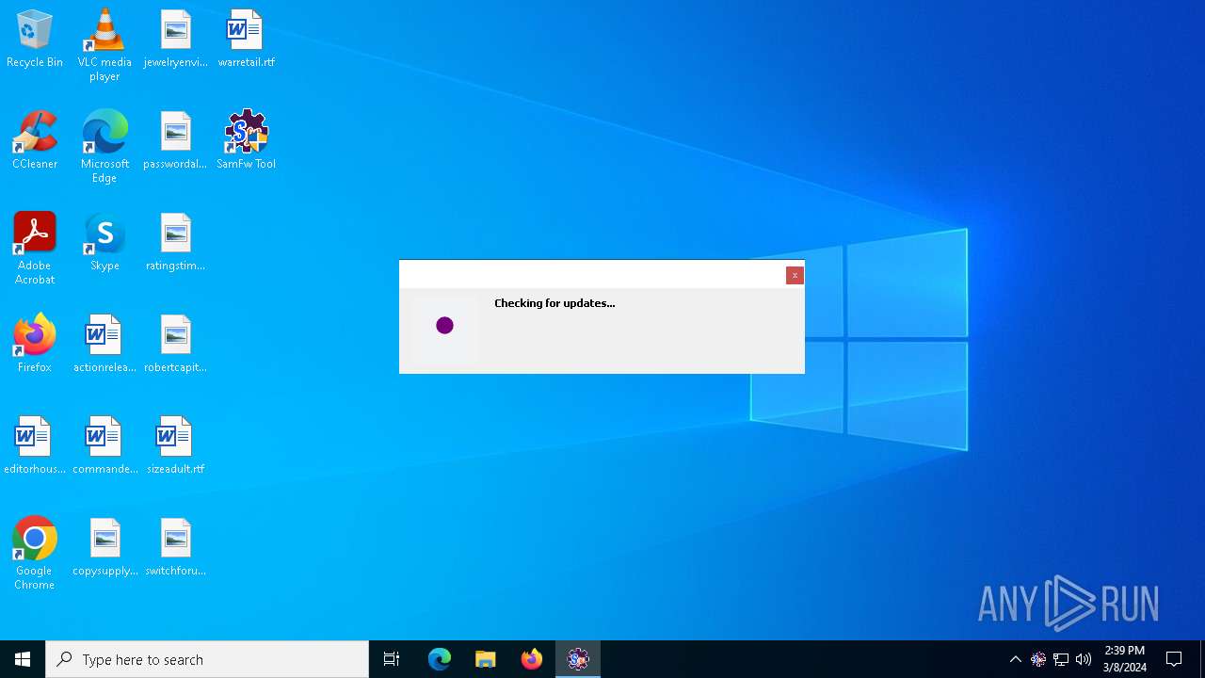
Task: Select the editorhous... Word document
Action: [35, 445]
